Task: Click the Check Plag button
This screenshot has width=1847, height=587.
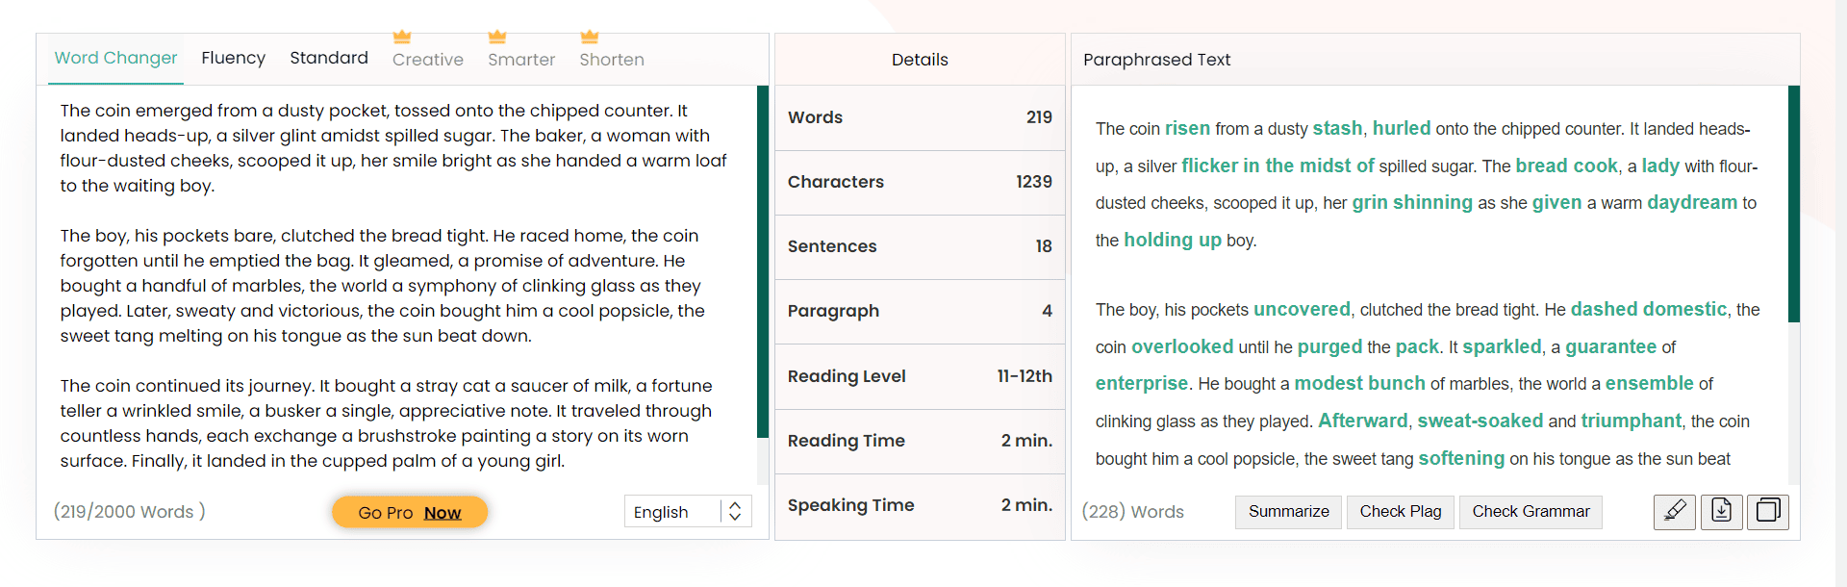Action: pyautogui.click(x=1401, y=512)
